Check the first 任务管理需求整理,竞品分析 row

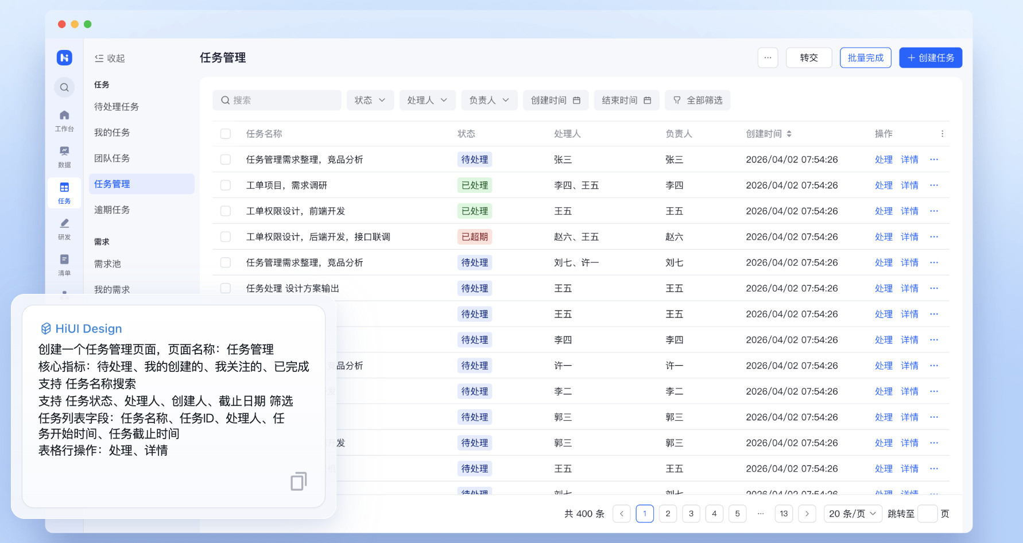(x=226, y=160)
